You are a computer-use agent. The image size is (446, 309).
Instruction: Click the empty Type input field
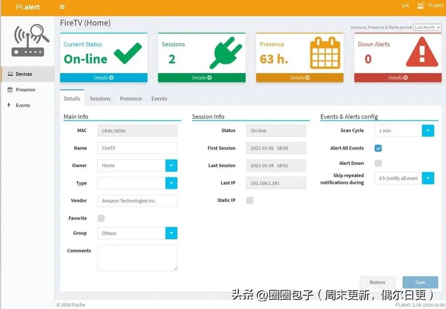(x=132, y=183)
